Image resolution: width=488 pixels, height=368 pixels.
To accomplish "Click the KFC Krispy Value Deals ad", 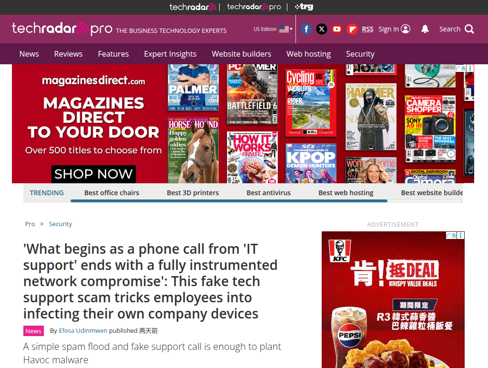I will (x=393, y=299).
